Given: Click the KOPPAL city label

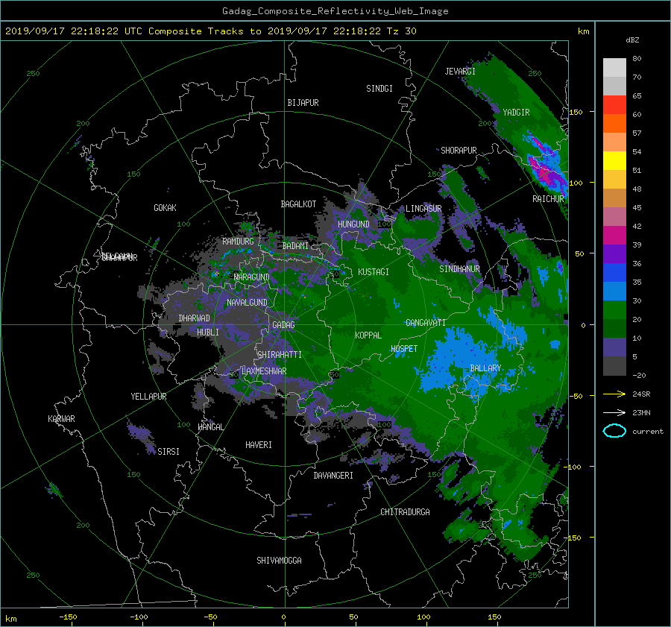Looking at the screenshot, I should (x=368, y=335).
